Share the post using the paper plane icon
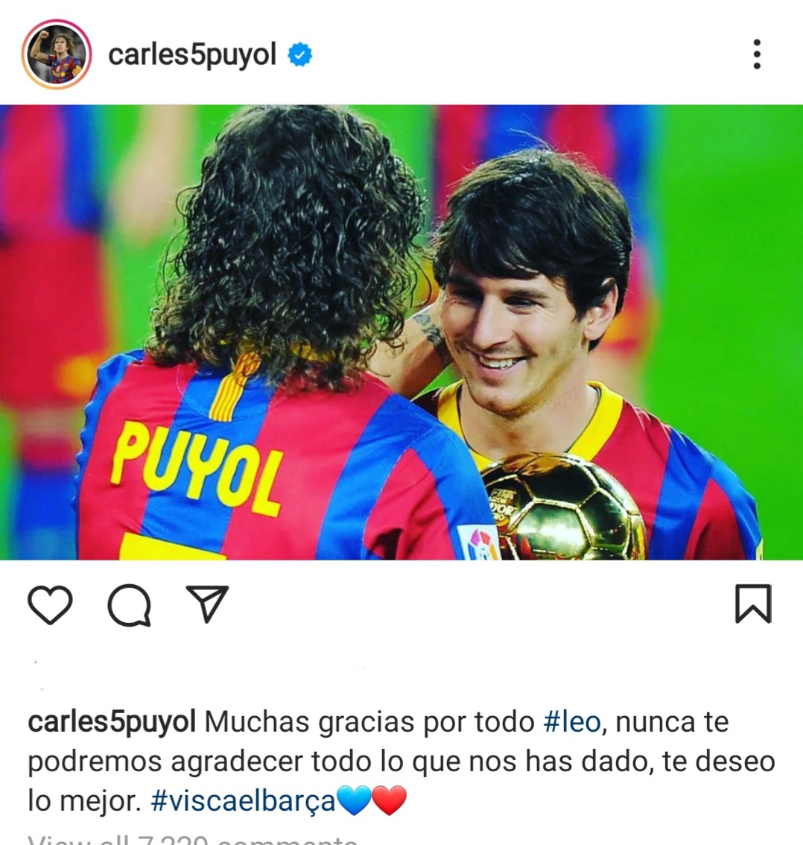Screen dimensions: 803x845 pyautogui.click(x=207, y=604)
